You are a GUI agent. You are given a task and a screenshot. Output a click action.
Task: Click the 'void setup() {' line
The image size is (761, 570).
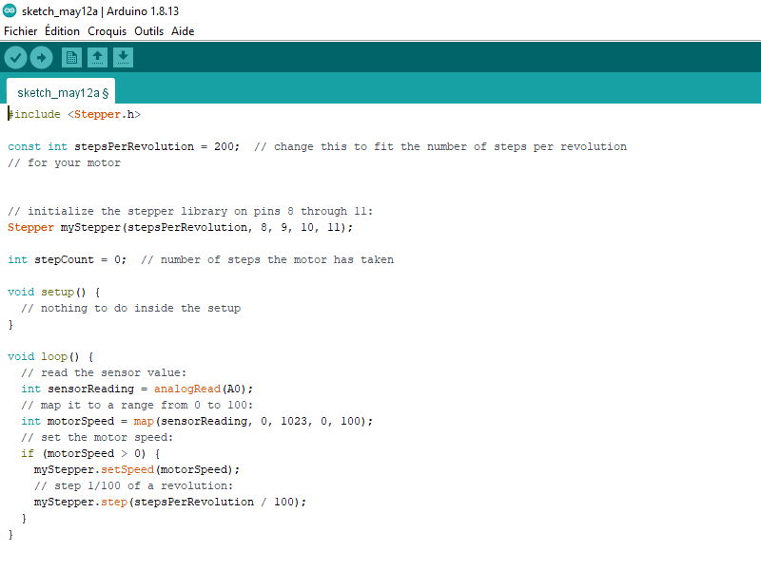click(54, 293)
